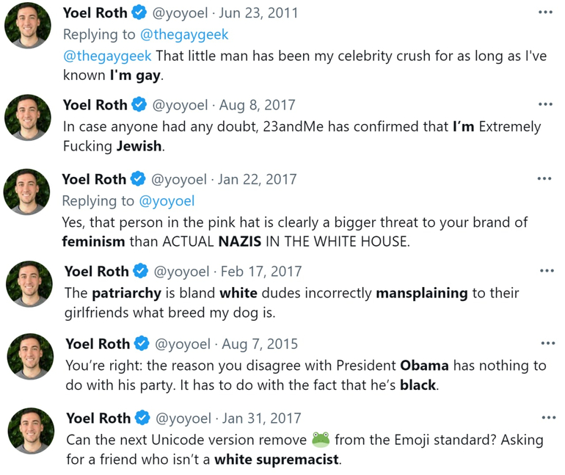Click the frog emoji in the Unicode tweet
The width and height of the screenshot is (565, 475).
321,440
